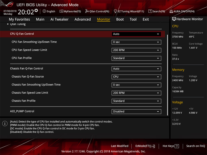Switch to Boot tab
Image resolution: width=207 pixels, height=155 pixels.
[120, 20]
